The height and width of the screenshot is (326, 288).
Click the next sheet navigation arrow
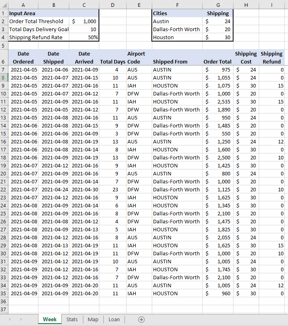coord(21,319)
